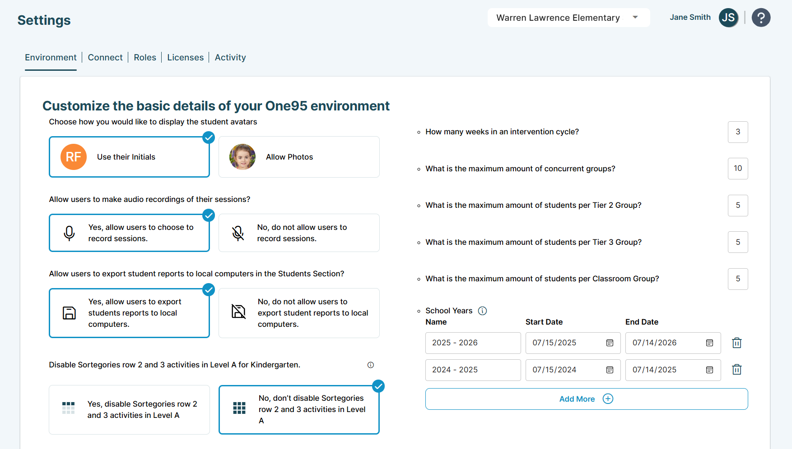Click the muted microphone icon
Image resolution: width=792 pixels, height=449 pixels.
[x=238, y=233]
